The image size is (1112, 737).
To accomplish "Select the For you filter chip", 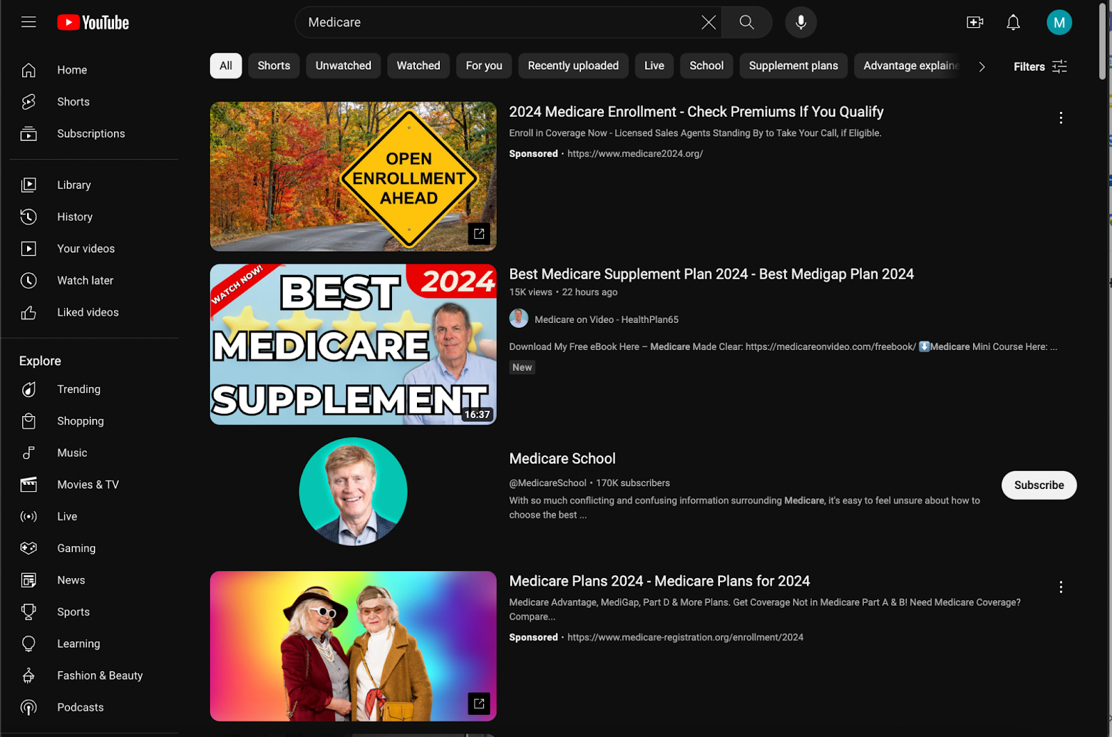I will tap(484, 66).
